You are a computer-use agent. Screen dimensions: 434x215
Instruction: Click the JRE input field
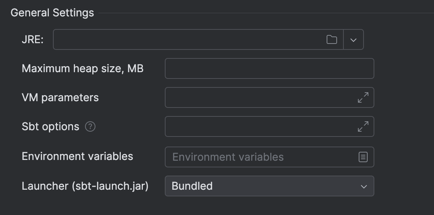(186, 39)
